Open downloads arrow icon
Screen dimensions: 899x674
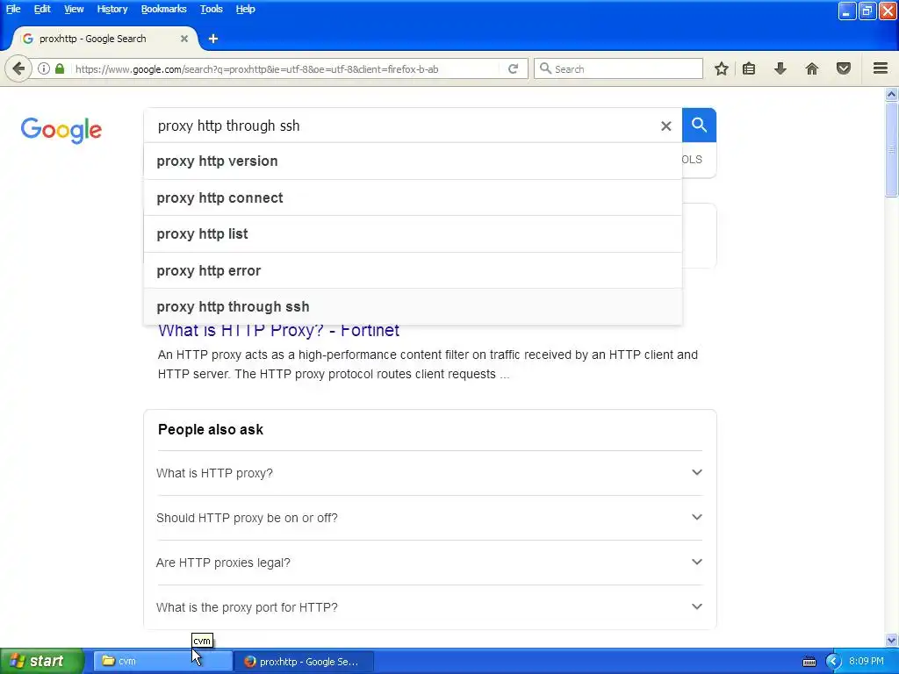[780, 68]
